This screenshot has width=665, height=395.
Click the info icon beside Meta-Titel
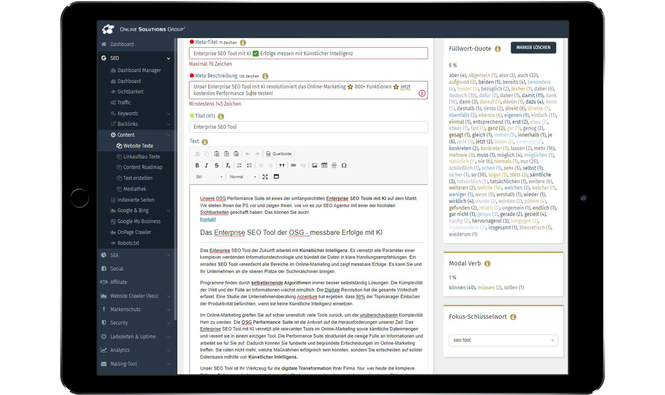point(243,43)
